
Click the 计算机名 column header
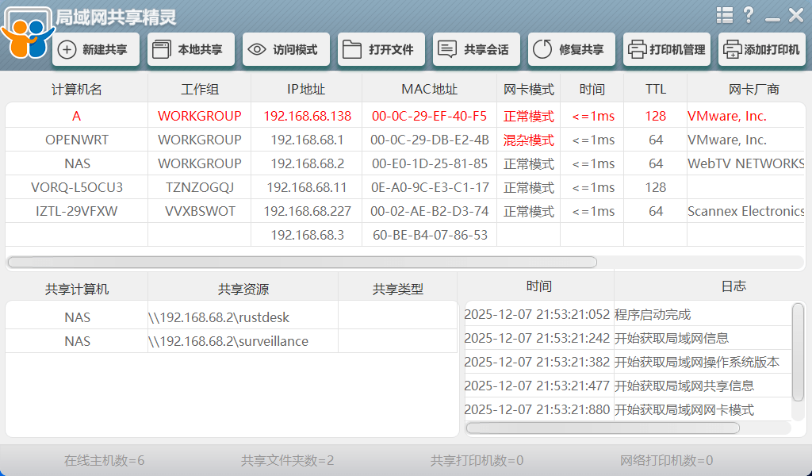coord(75,89)
